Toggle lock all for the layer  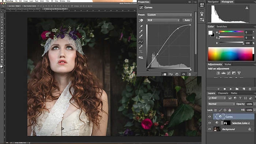click(230, 110)
